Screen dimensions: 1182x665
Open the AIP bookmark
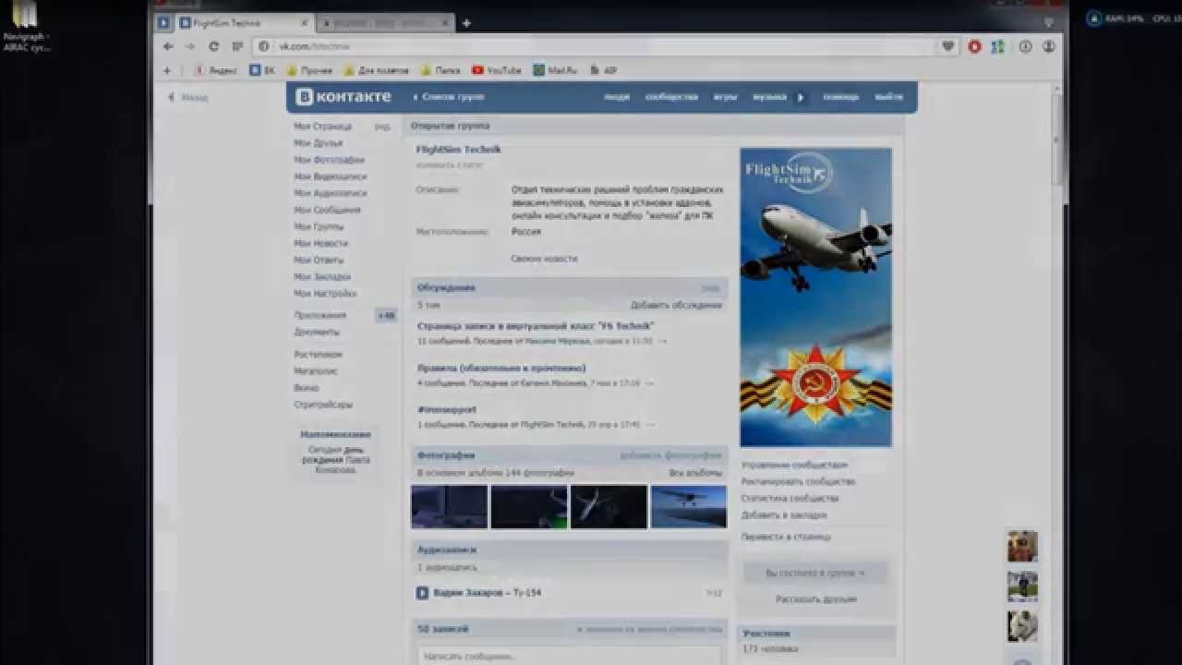(x=603, y=70)
